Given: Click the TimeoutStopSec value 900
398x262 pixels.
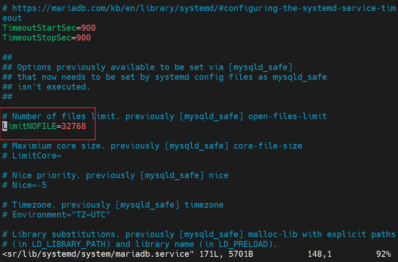Looking at the screenshot, I should point(83,38).
